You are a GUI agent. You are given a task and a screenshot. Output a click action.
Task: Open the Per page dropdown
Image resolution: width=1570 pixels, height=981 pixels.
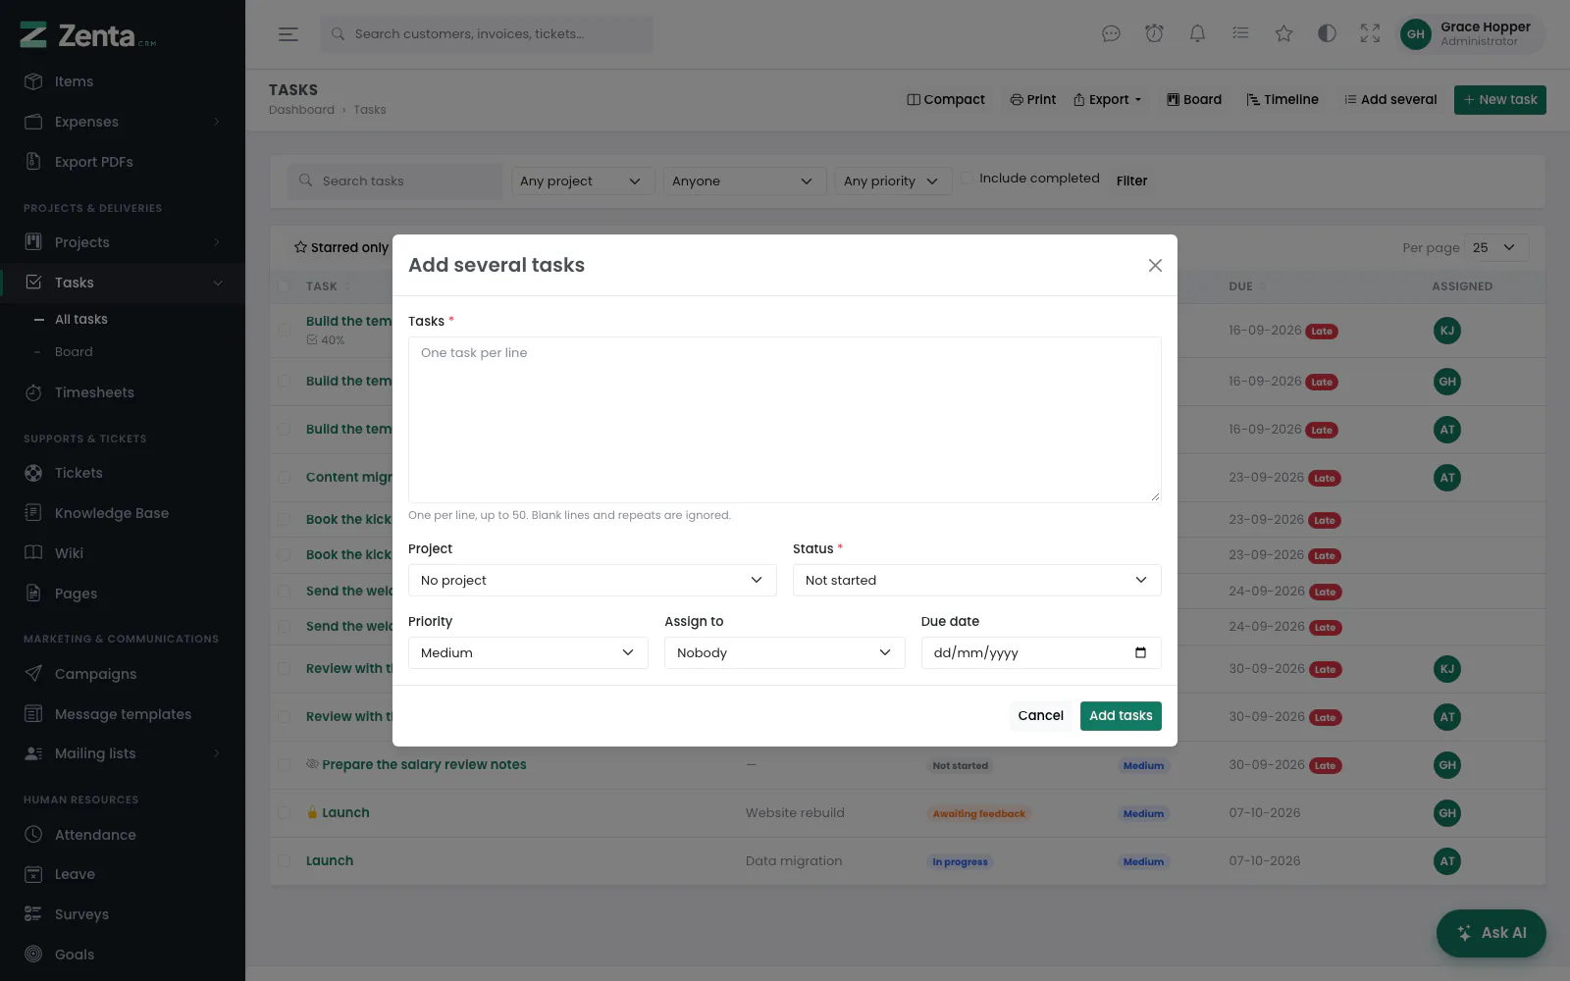click(x=1496, y=248)
